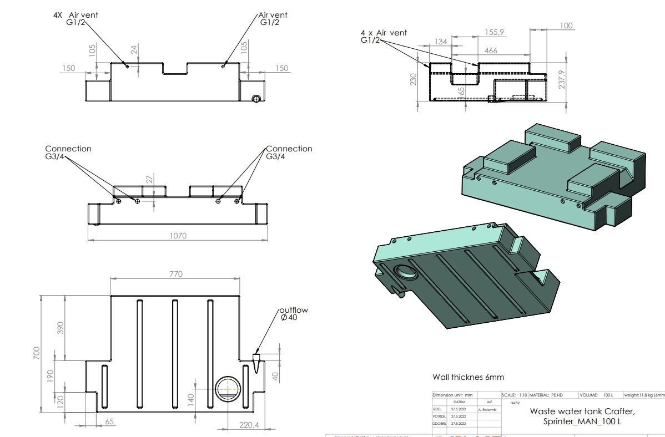The width and height of the screenshot is (665, 437).
Task: Select the 4X Air vent G1/2 note
Action: click(75, 19)
